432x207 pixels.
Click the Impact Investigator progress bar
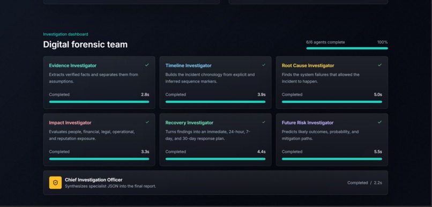point(99,159)
